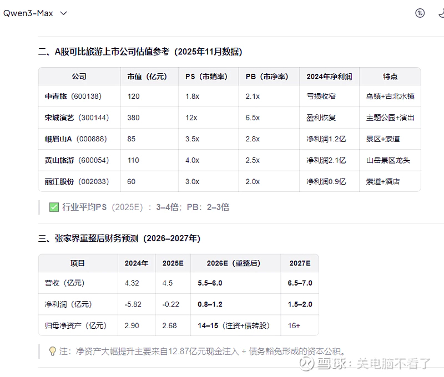Select the 公司 column header
Image resolution: width=444 pixels, height=377 pixels.
click(79, 77)
